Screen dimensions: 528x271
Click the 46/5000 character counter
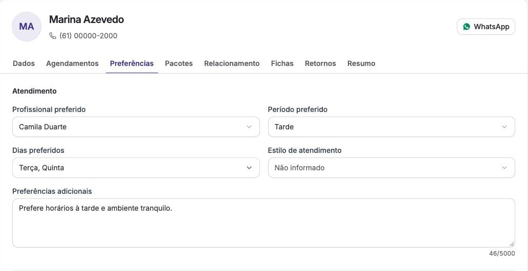pyautogui.click(x=502, y=254)
